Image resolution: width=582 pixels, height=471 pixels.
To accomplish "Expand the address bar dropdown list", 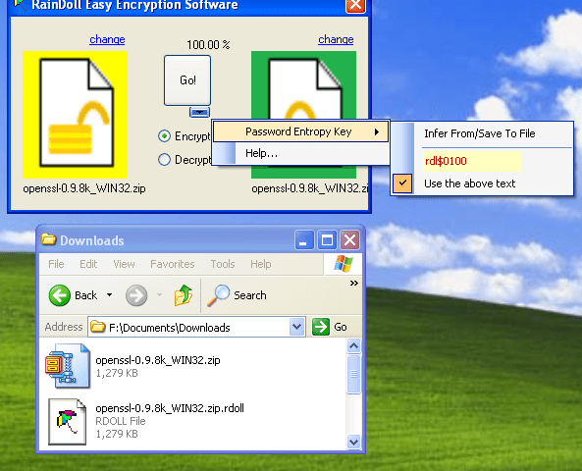I will click(x=297, y=327).
